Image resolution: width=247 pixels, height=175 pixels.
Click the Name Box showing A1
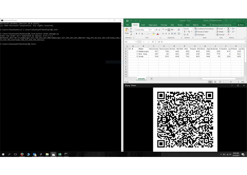click(x=130, y=42)
